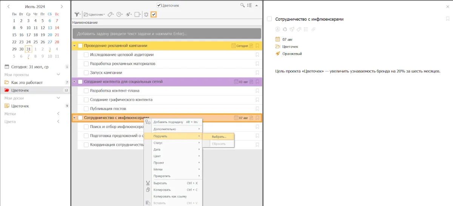Click 'Сегодня: 31 июл, ср' in sidebar
This screenshot has height=206, width=453.
point(29,67)
